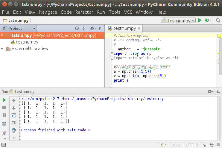Open the Run menu

click(x=101, y=12)
